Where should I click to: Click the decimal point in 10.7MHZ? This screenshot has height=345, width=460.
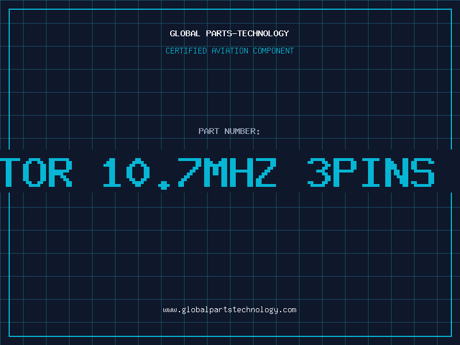pyautogui.click(x=164, y=185)
